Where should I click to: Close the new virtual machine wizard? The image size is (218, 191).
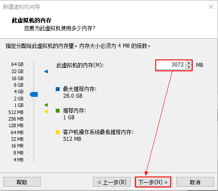(211, 7)
